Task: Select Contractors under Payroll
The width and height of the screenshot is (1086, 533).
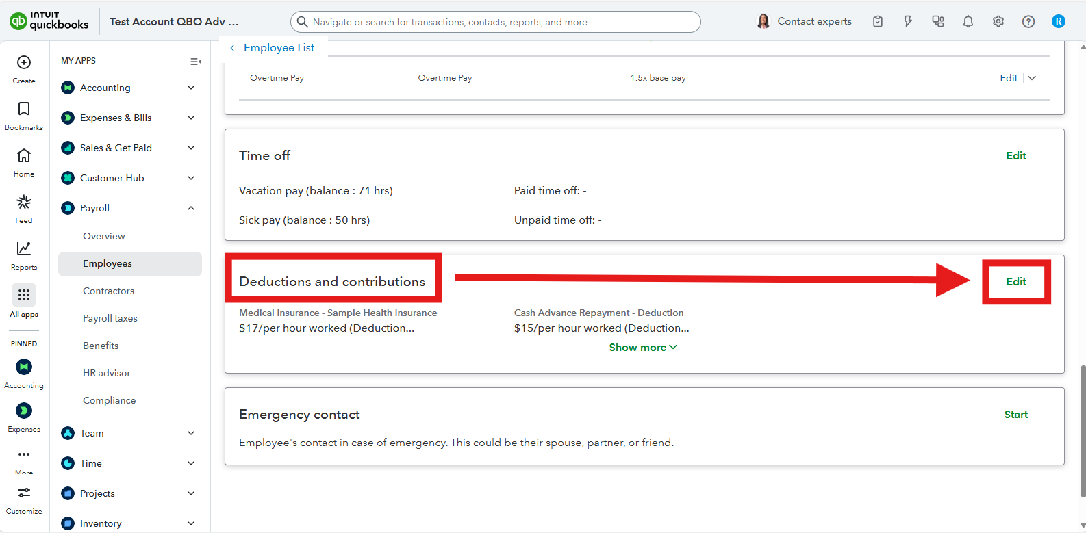Action: pos(108,291)
